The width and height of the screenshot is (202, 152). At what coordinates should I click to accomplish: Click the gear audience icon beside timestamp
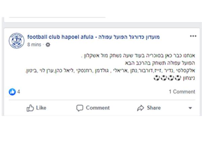48,45
